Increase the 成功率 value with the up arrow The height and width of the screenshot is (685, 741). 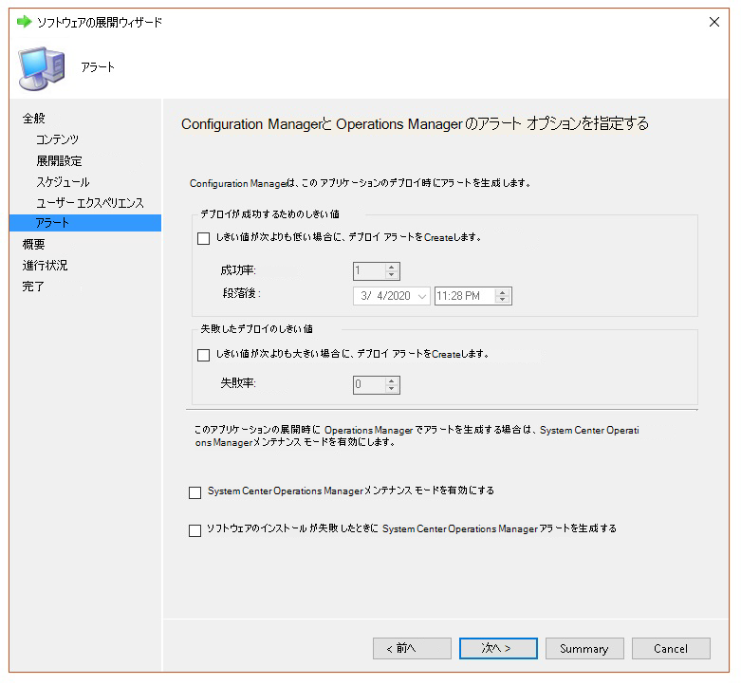tap(392, 267)
